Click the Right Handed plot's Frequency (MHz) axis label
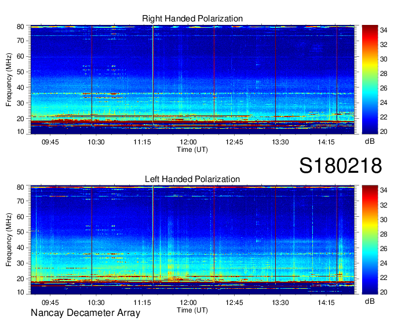394x320 pixels. (x=9, y=79)
